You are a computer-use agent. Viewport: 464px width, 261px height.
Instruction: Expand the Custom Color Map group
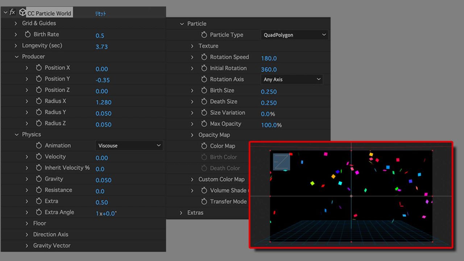tap(192, 179)
